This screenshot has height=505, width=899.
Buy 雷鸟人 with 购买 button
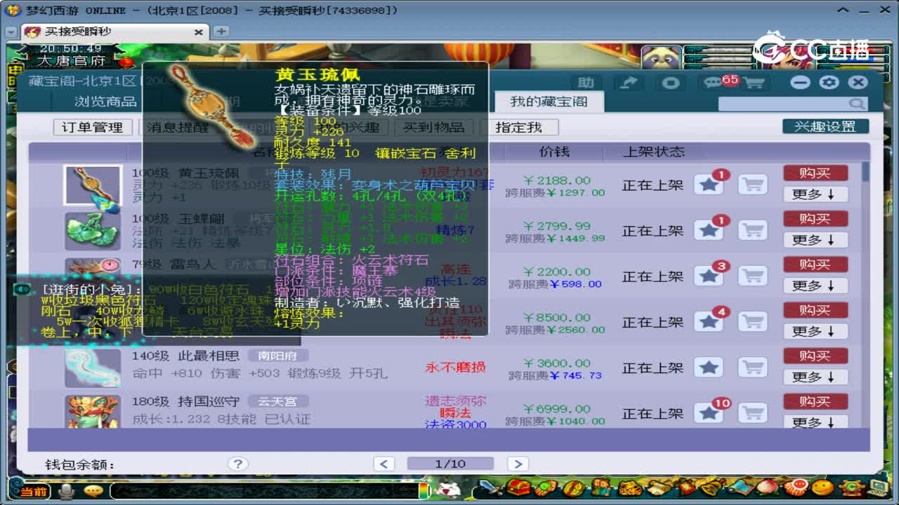(x=815, y=264)
